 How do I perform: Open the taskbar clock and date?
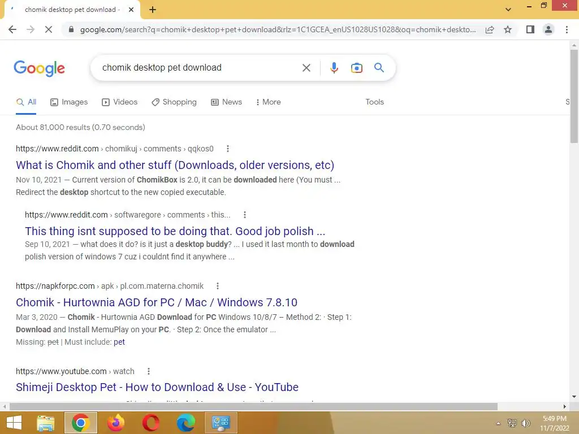(x=555, y=423)
